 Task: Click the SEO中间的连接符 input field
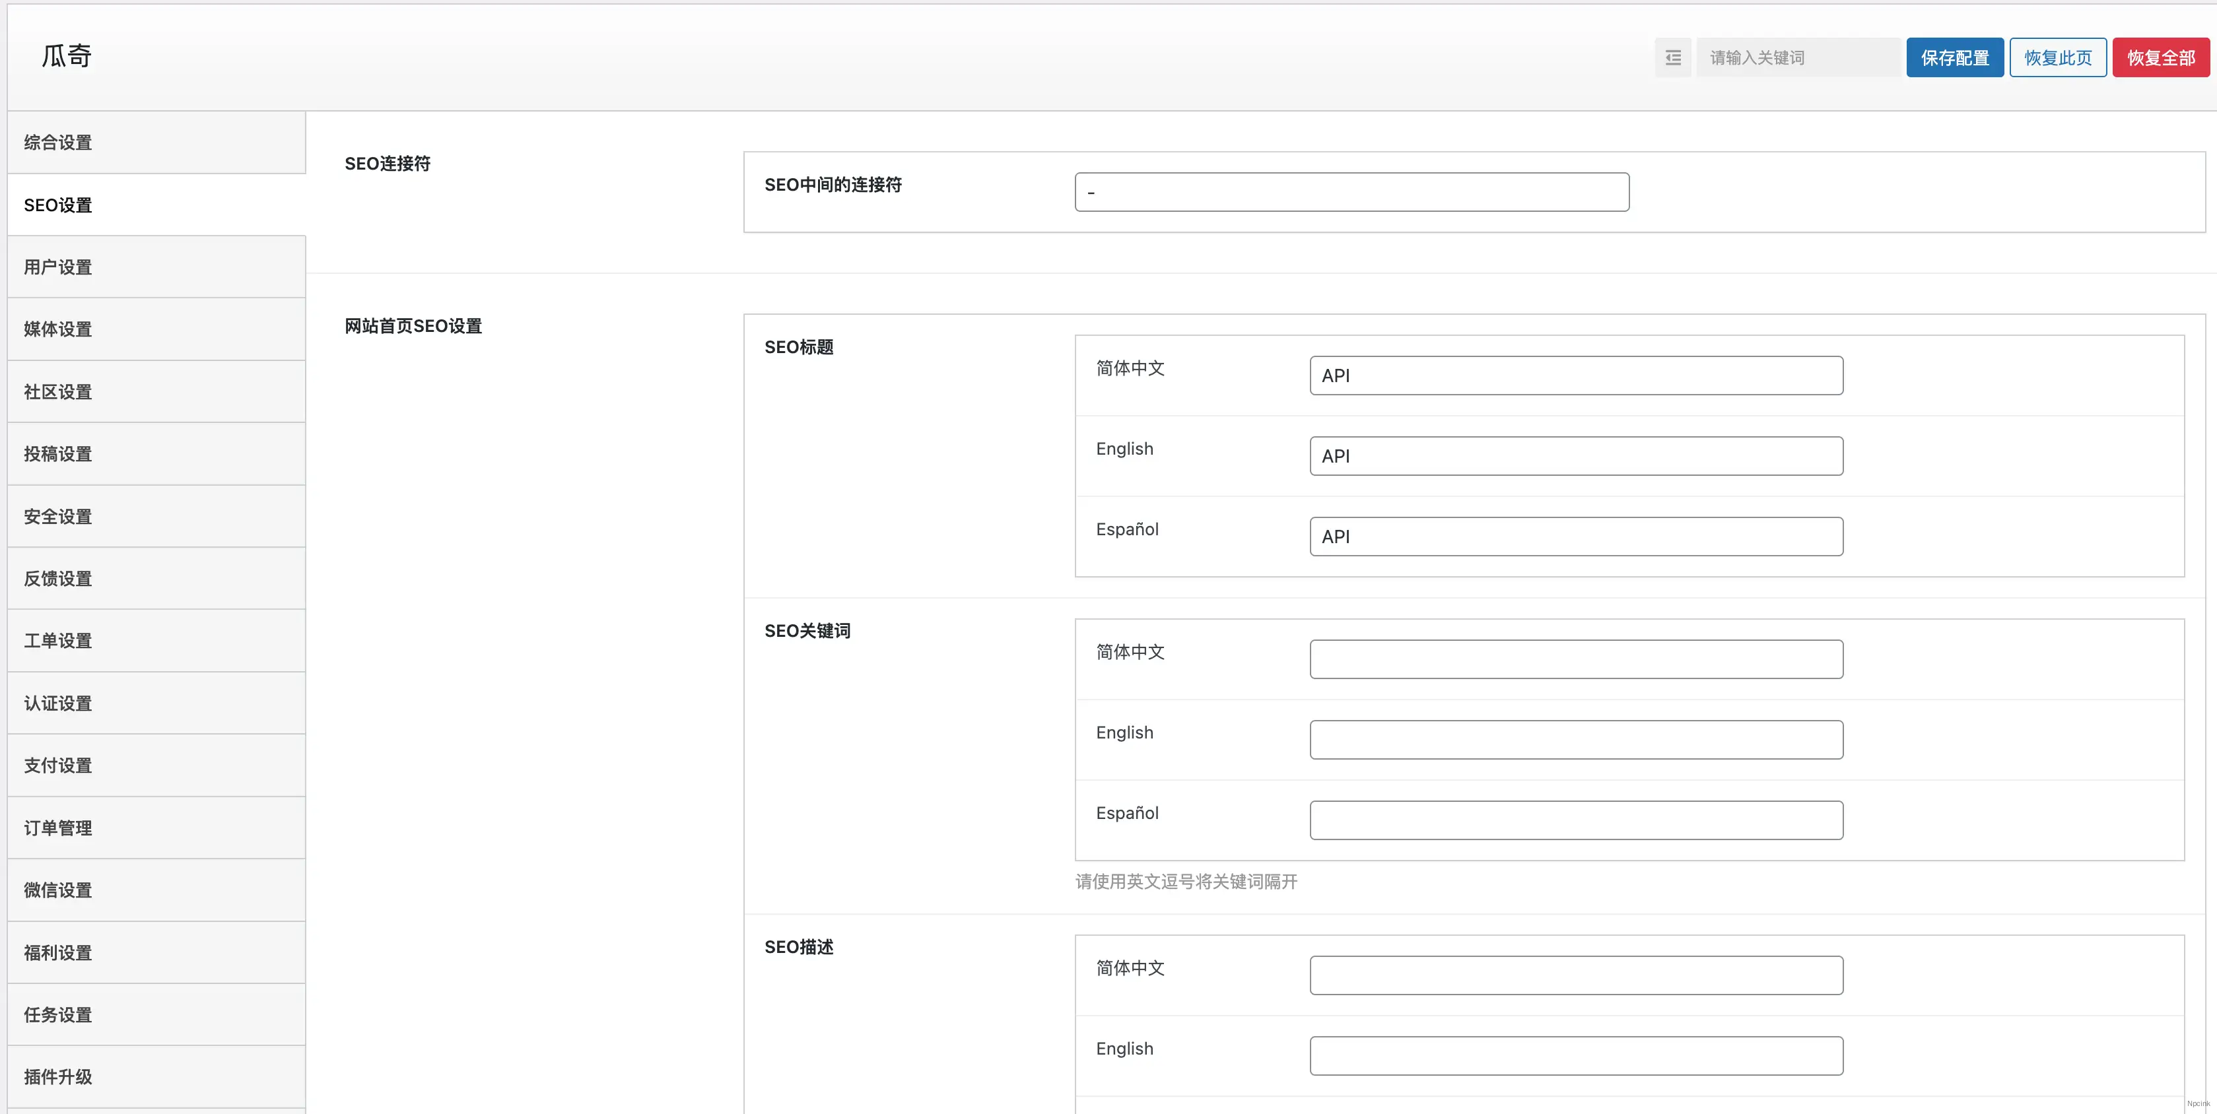point(1351,192)
